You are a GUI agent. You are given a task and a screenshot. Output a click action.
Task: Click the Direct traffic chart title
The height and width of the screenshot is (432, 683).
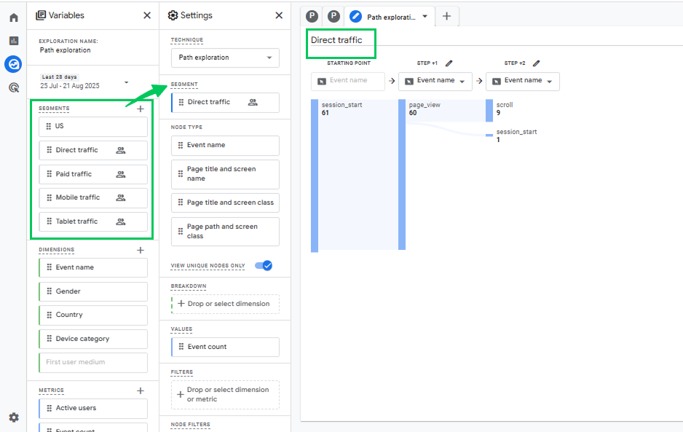tap(336, 40)
